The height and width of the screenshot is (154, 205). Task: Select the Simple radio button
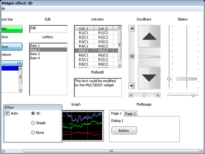coord(33,123)
